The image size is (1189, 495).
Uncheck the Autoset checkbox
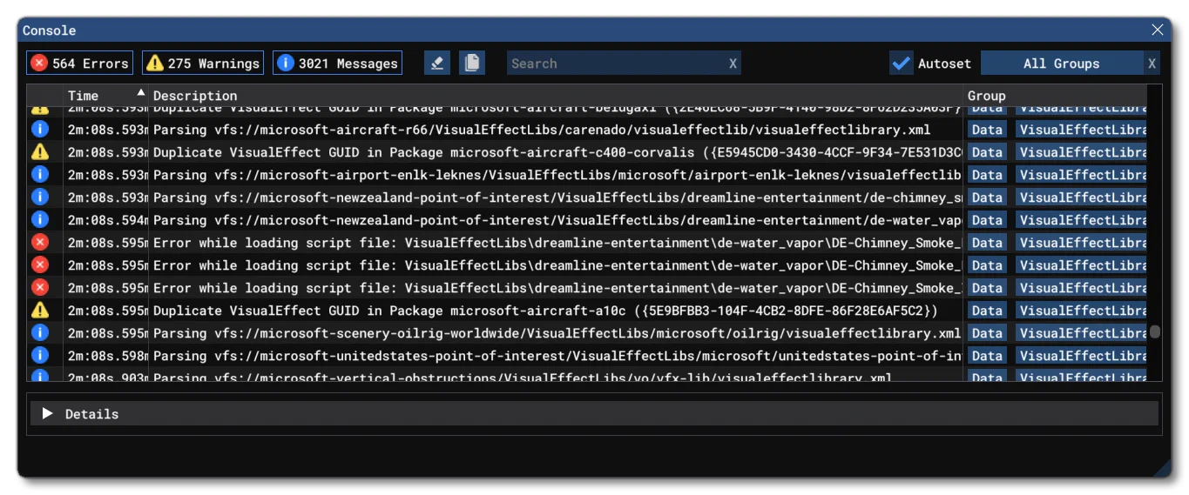click(x=901, y=63)
